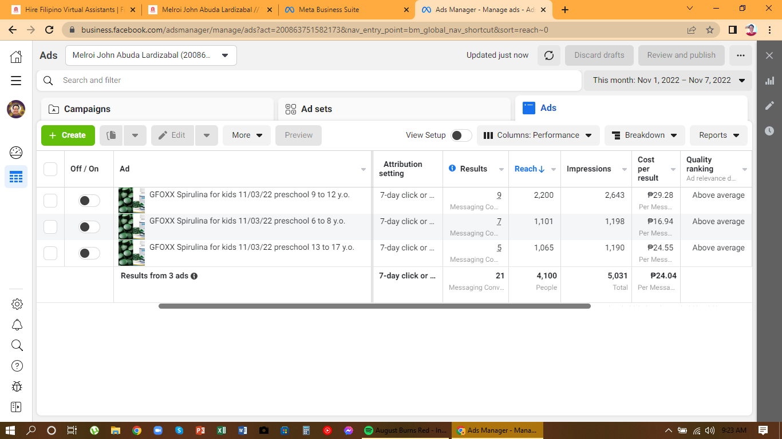The height and width of the screenshot is (439, 782).
Task: Select the Ads tab
Action: pyautogui.click(x=631, y=108)
